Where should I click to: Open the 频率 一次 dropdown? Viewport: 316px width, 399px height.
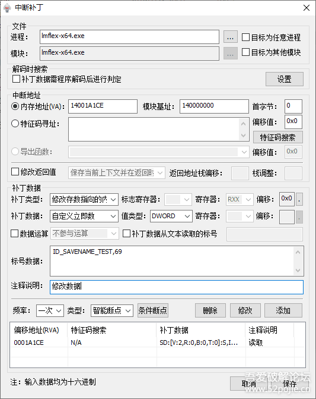click(50, 311)
